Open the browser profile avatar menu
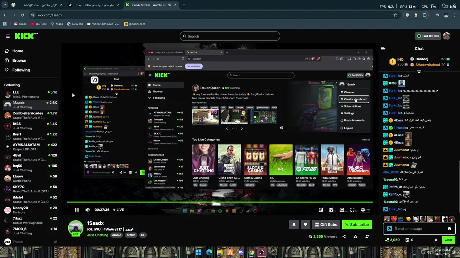 (x=446, y=15)
